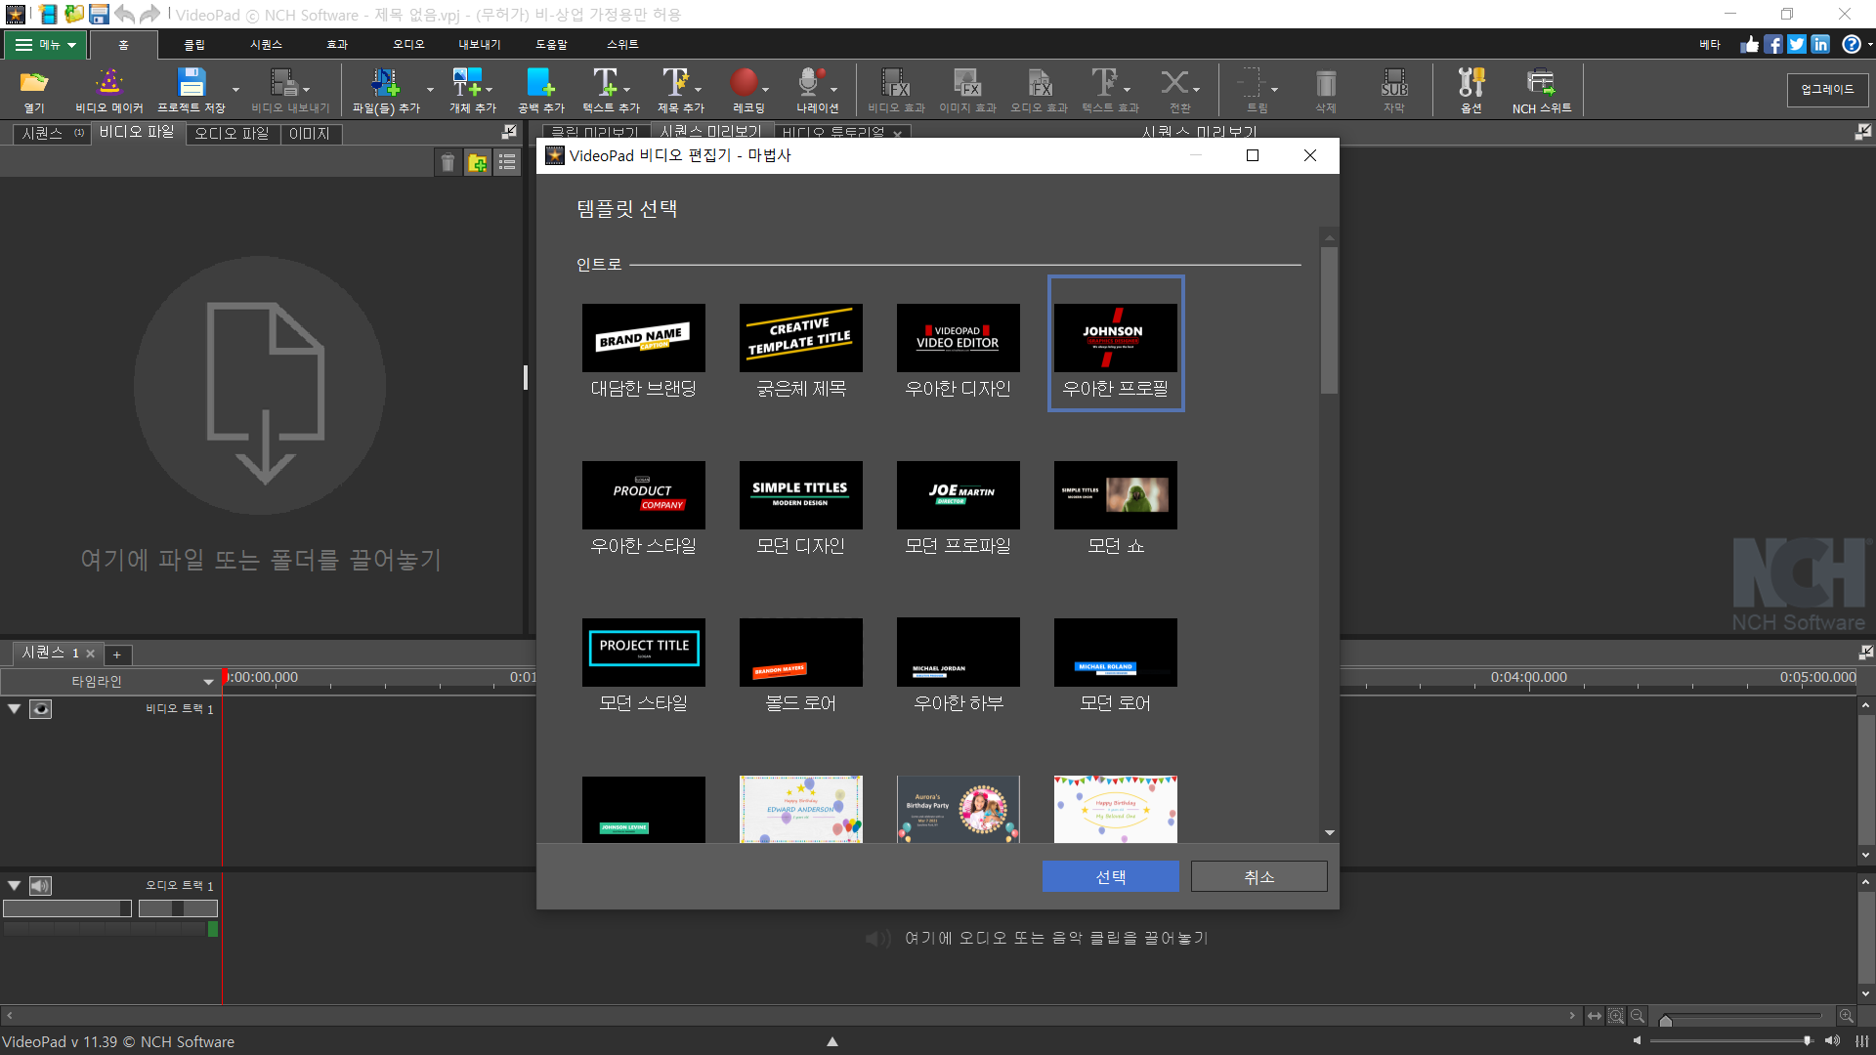1876x1055 pixels.
Task: Toggle list view in the media bin
Action: [x=507, y=163]
